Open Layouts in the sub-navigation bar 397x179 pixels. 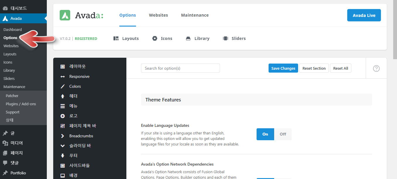126,38
